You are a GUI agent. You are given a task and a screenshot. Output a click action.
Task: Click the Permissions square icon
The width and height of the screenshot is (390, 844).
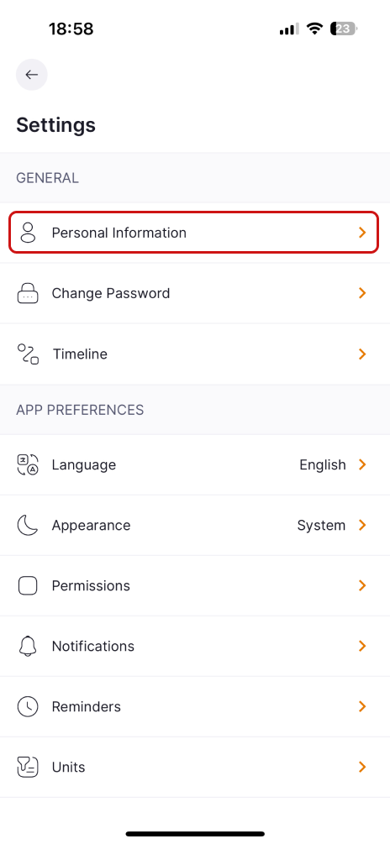tap(28, 585)
